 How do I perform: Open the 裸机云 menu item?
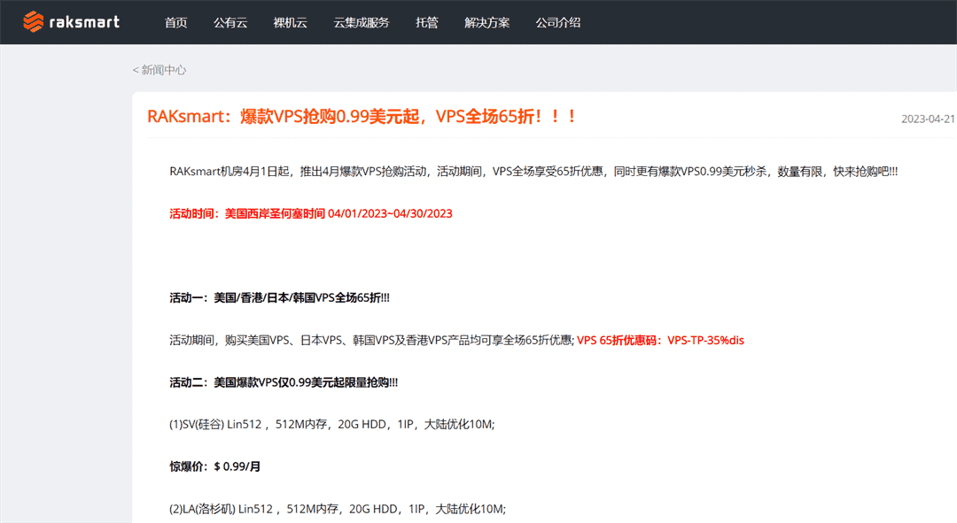[290, 23]
